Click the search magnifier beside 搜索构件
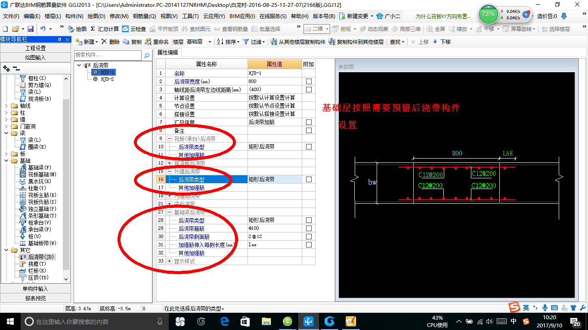This screenshot has height=330, width=588. point(147,55)
